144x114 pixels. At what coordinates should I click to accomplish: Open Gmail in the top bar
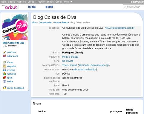click(59, 2)
